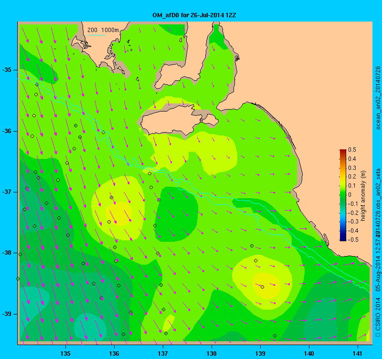Click the height anomaly color bar
Image resolution: width=382 pixels, height=359 pixels.
343,195
